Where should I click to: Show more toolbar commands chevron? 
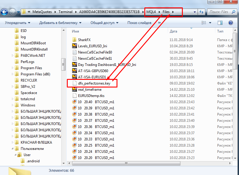pos(159,23)
